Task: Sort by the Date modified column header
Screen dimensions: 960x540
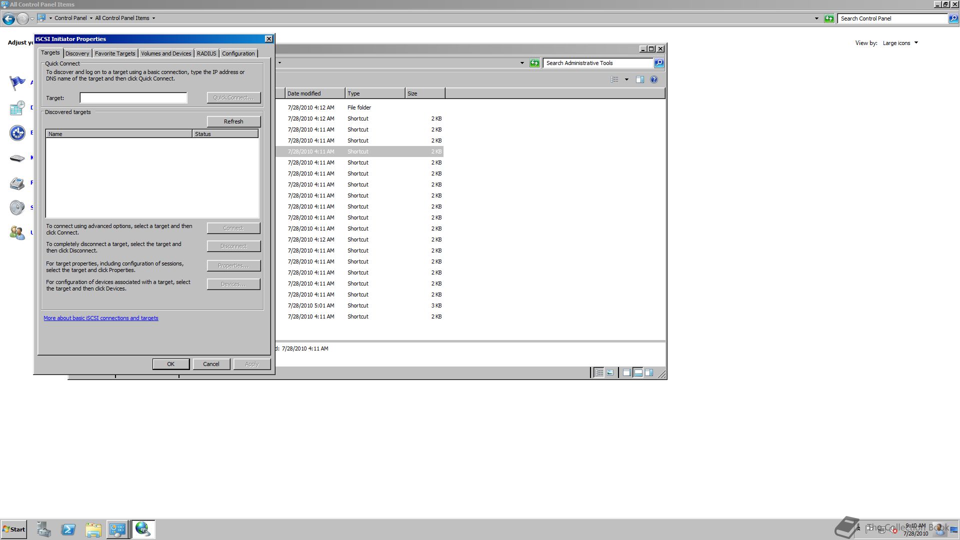Action: click(314, 93)
